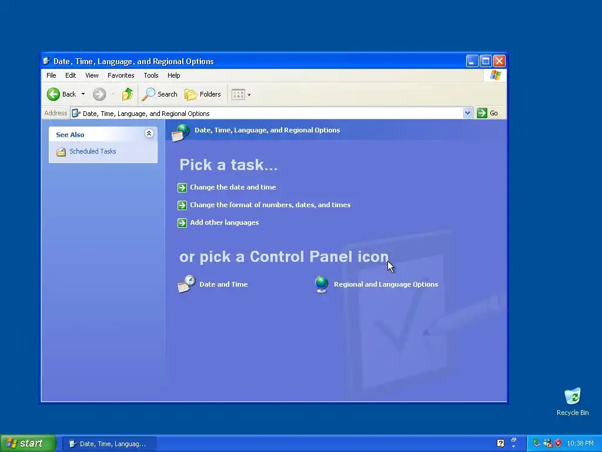Open the Back history dropdown arrow
Viewport: 602px width, 452px height.
[83, 94]
